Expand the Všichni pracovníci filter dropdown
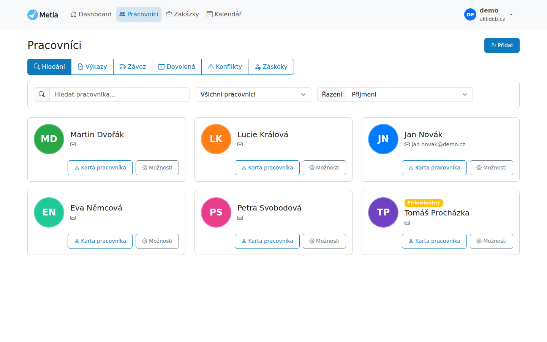Viewport: 547px width, 342px height. point(253,95)
